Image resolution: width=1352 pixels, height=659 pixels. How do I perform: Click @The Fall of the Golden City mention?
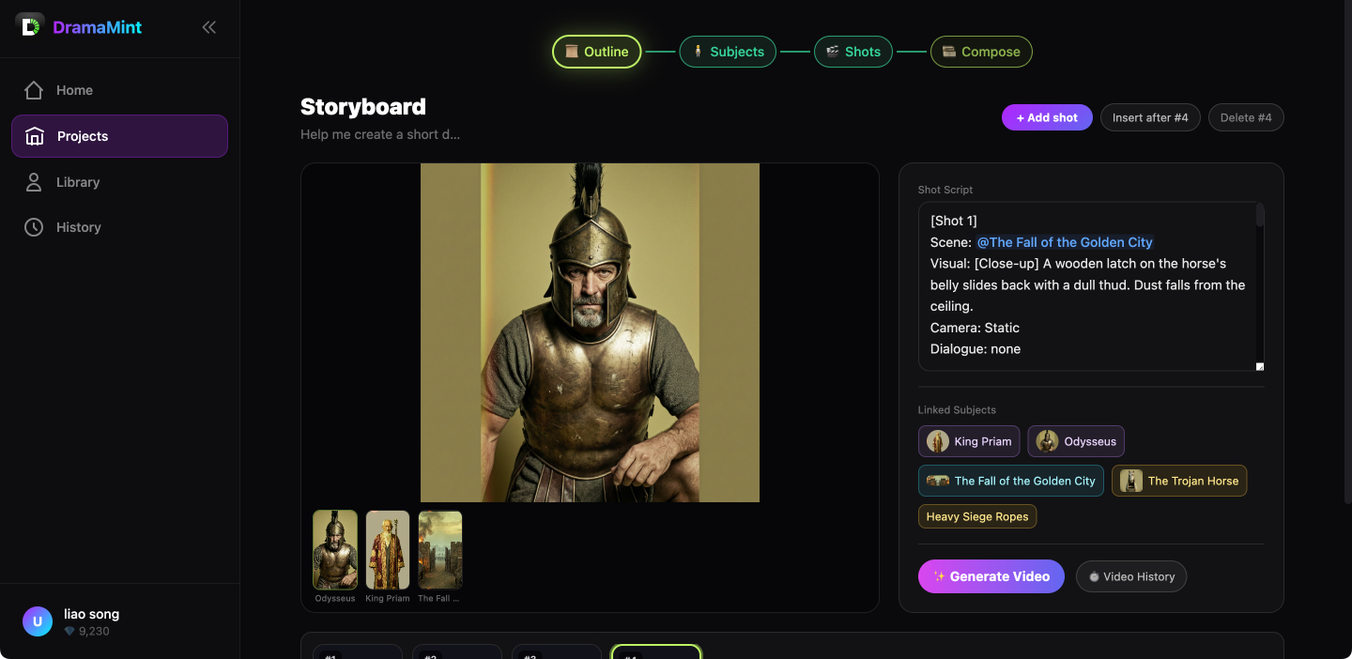[x=1065, y=242]
